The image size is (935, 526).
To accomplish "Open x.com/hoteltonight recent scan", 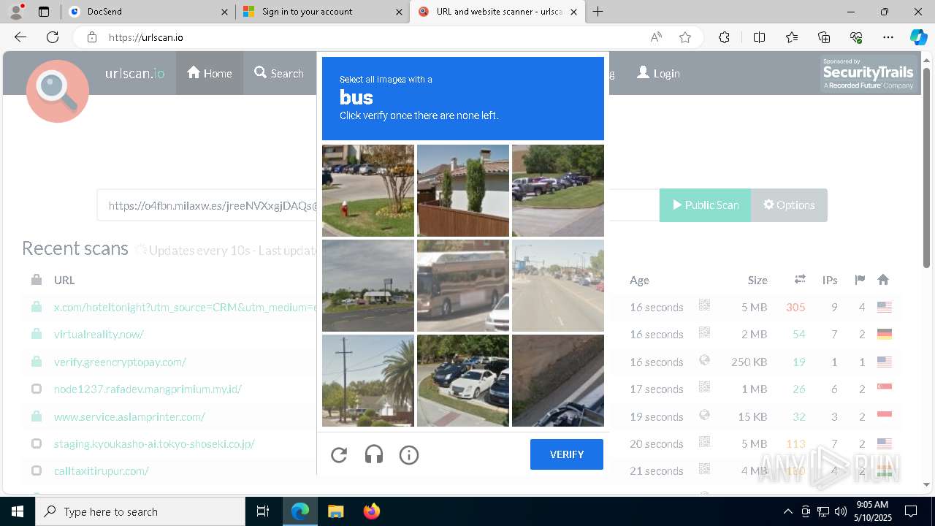I will coord(185,307).
